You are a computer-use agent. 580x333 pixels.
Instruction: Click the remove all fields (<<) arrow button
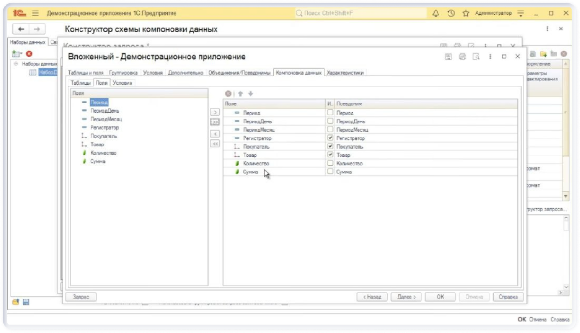coord(215,144)
